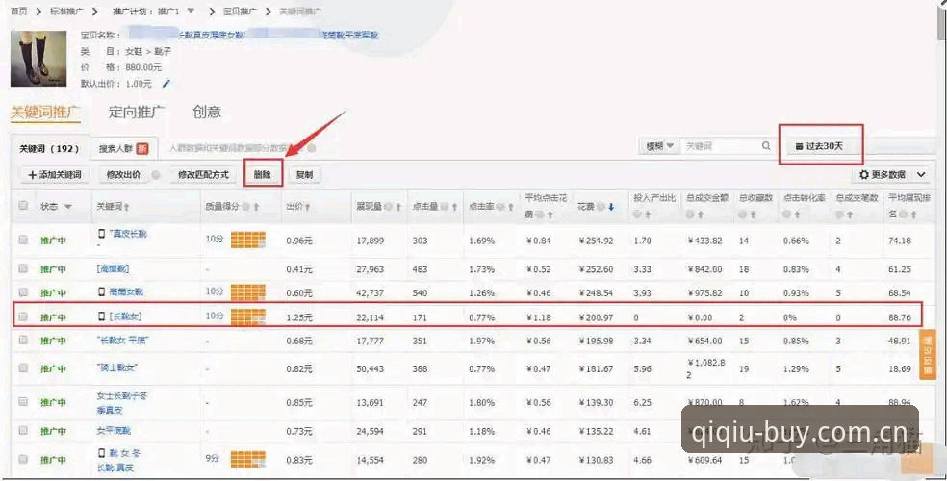Sort by 总成交金额 using its arrow
947x481 pixels.
[x=701, y=215]
